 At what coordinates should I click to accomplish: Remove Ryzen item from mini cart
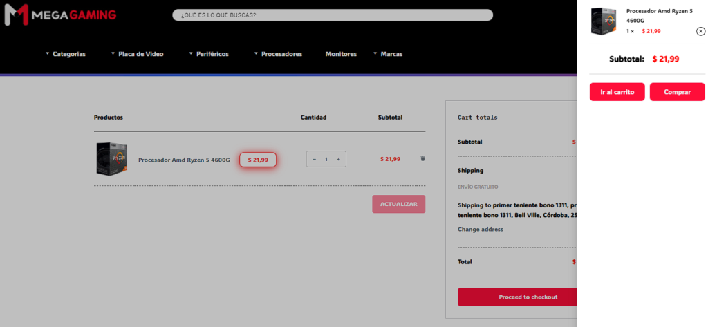click(x=700, y=31)
